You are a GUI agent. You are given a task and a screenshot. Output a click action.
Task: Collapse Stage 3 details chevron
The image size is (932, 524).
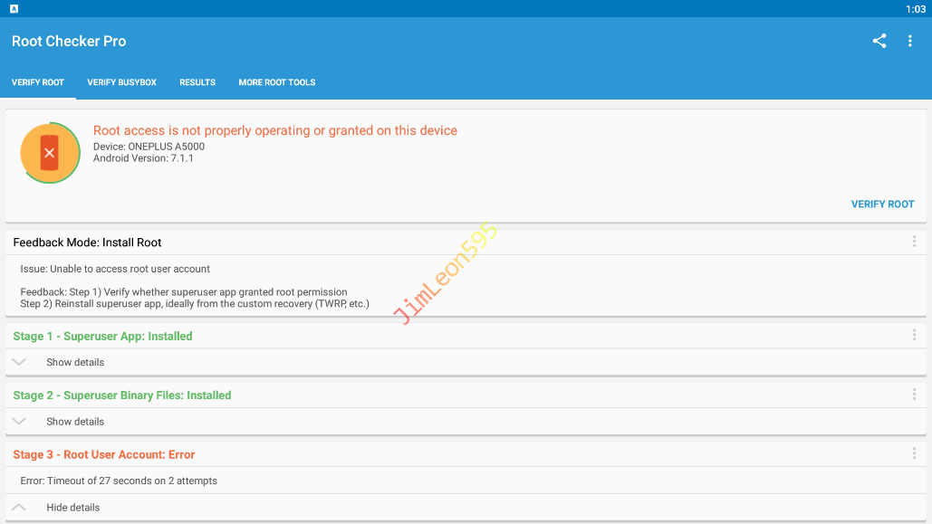[19, 508]
